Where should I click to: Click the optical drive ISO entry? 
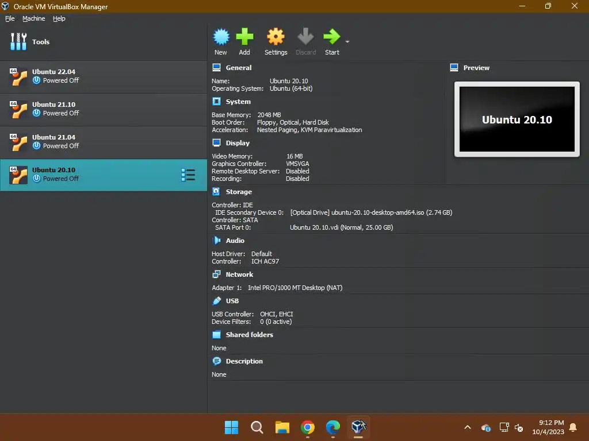point(371,212)
